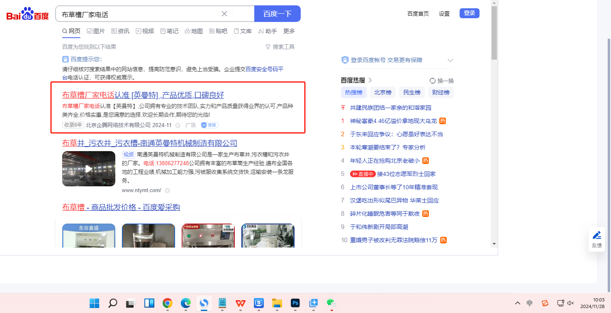The height and width of the screenshot is (313, 611).
Task: Switch to the 图片 search tab
Action: [96, 31]
